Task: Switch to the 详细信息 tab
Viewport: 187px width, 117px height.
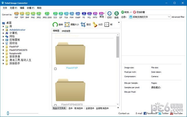Action: (66, 31)
